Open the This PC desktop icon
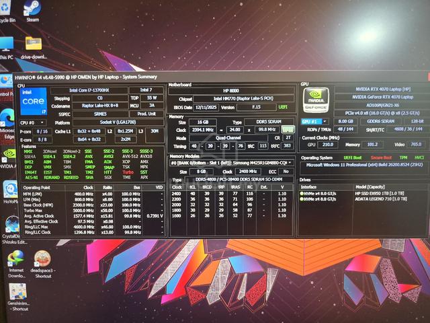Screen dimensions: 430x323 6,48
